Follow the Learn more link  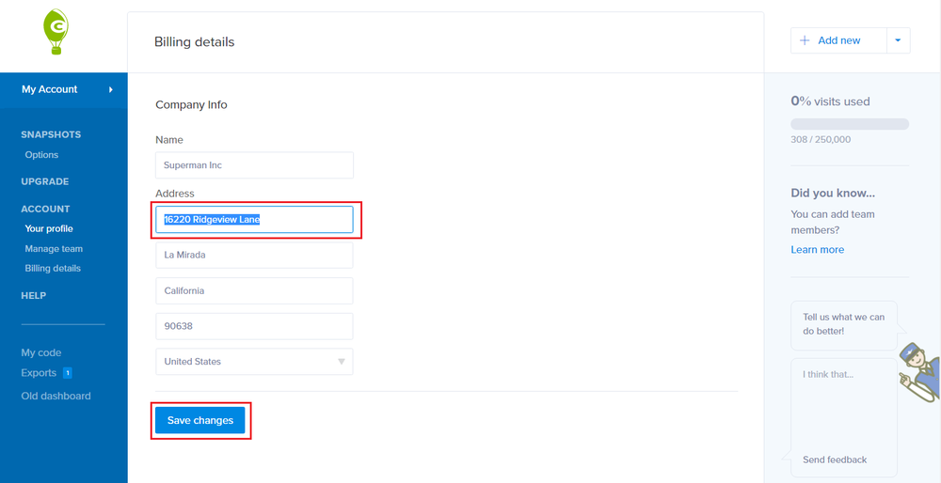[818, 250]
